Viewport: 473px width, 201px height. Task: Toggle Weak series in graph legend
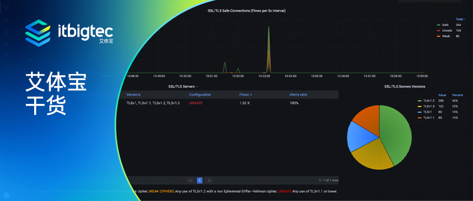(x=446, y=36)
